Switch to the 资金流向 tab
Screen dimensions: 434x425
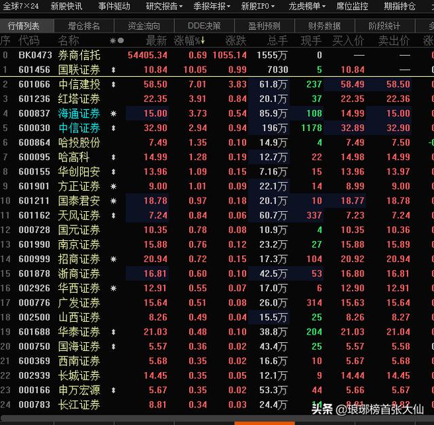coord(144,26)
